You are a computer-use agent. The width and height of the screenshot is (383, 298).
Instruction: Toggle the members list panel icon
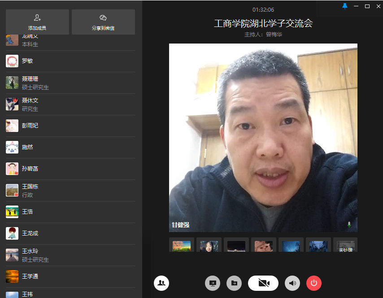(161, 283)
